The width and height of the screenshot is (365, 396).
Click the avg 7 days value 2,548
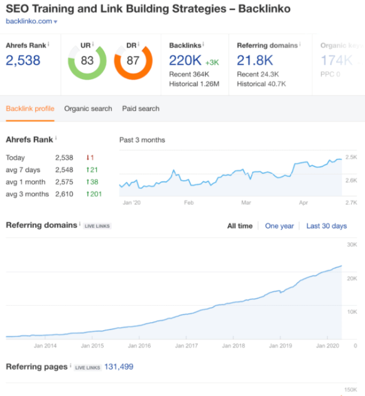click(x=64, y=169)
